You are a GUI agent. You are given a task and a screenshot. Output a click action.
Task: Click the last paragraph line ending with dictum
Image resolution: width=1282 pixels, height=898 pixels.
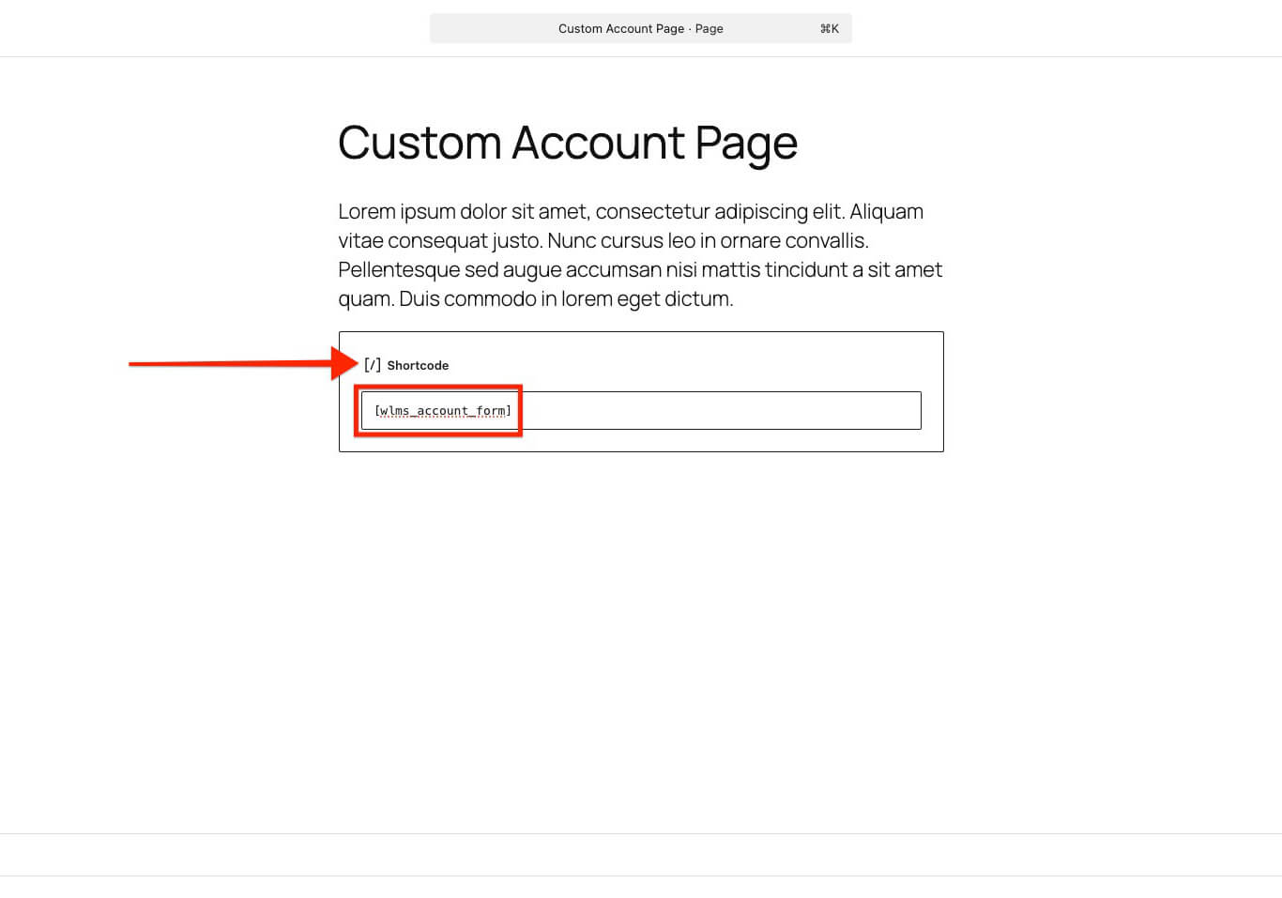coord(535,298)
